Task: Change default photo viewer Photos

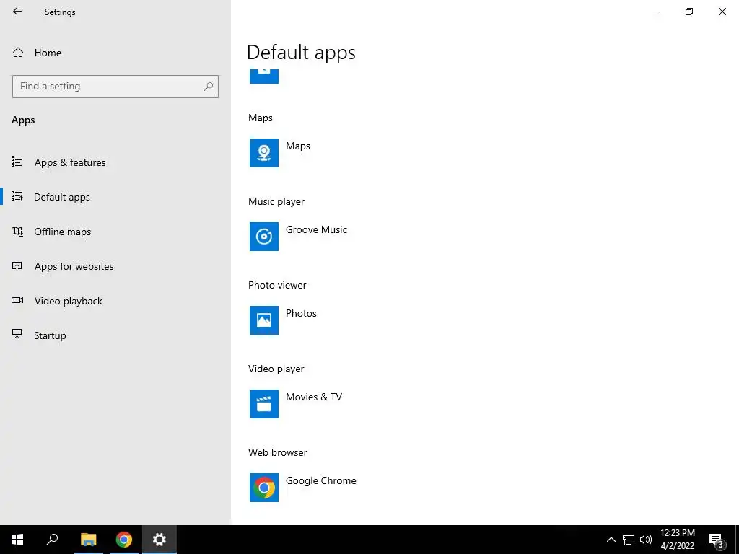Action: click(x=301, y=313)
